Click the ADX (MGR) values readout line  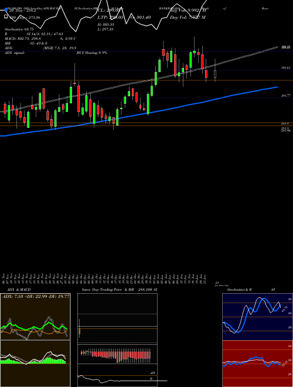(x=40, y=48)
